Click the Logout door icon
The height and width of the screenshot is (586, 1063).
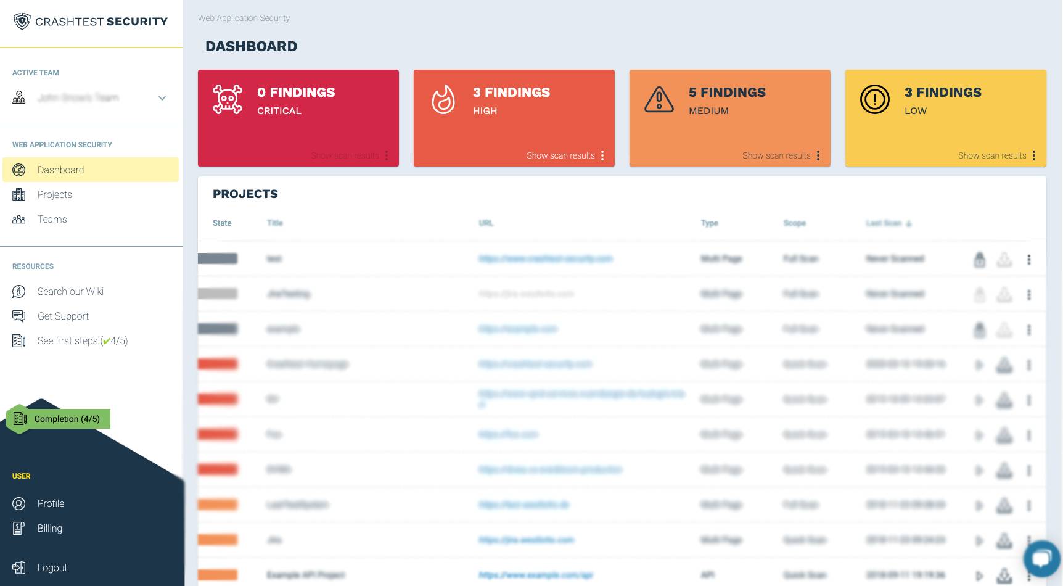(x=19, y=567)
